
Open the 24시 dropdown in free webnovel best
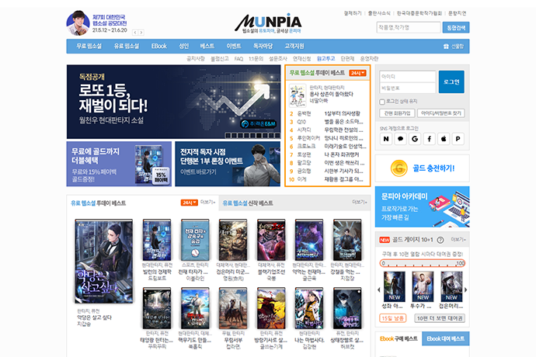[x=357, y=73]
